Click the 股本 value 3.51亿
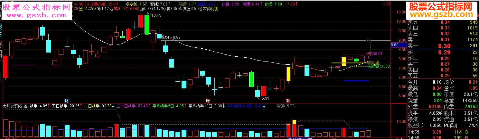The width and height of the screenshot is (479, 139). (472, 113)
